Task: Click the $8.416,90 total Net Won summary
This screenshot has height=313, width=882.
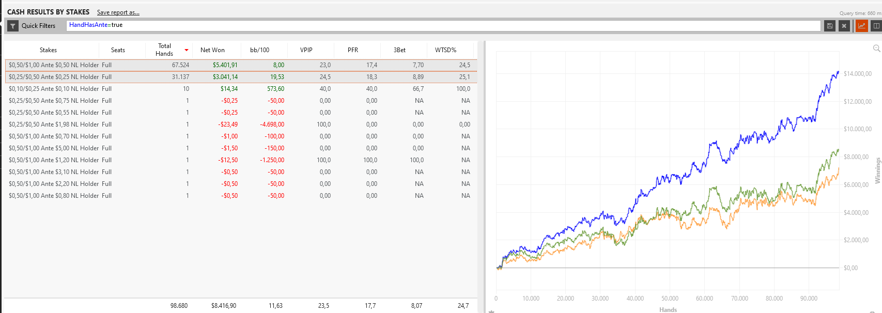Action: click(224, 306)
